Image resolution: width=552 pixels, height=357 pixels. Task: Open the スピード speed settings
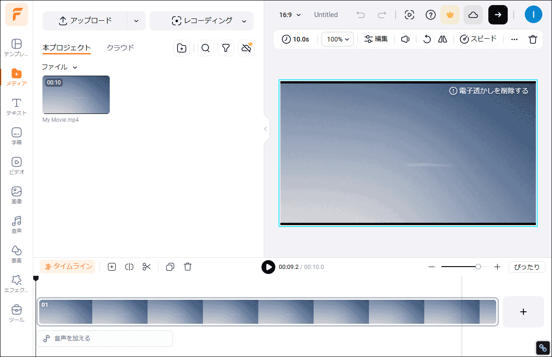pos(478,39)
